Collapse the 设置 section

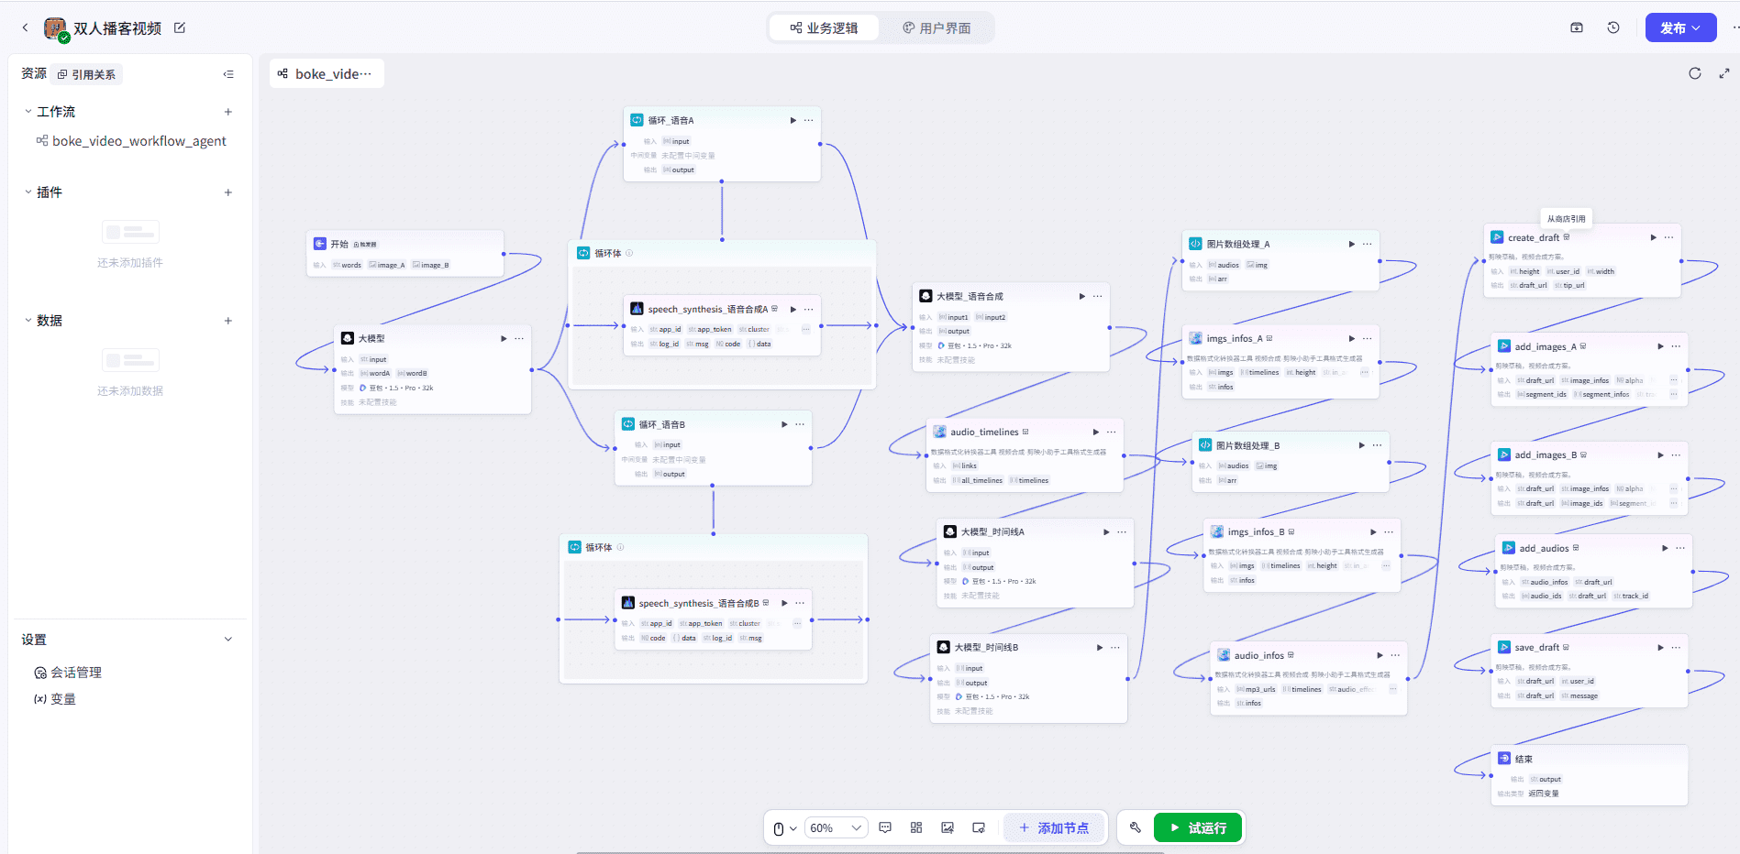[x=228, y=640]
